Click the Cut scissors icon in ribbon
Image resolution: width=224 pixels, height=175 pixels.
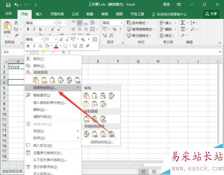point(16,22)
